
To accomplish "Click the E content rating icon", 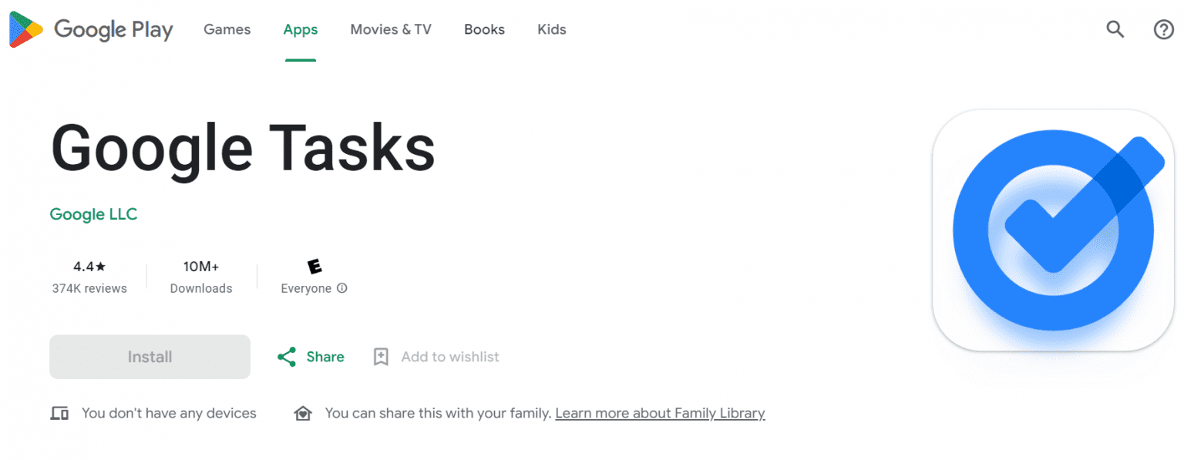I will point(314,267).
